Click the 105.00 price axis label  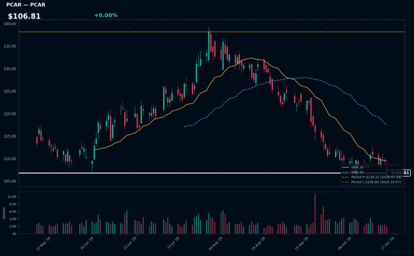10,181
